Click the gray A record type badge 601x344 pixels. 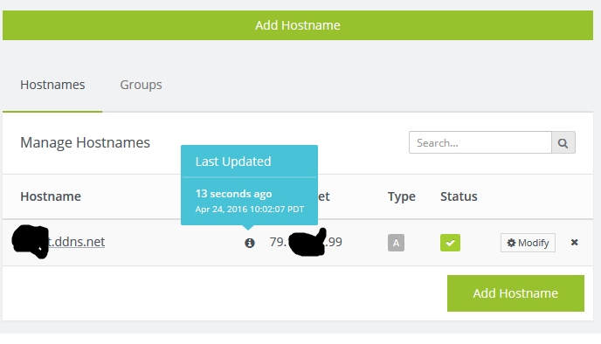(x=396, y=243)
